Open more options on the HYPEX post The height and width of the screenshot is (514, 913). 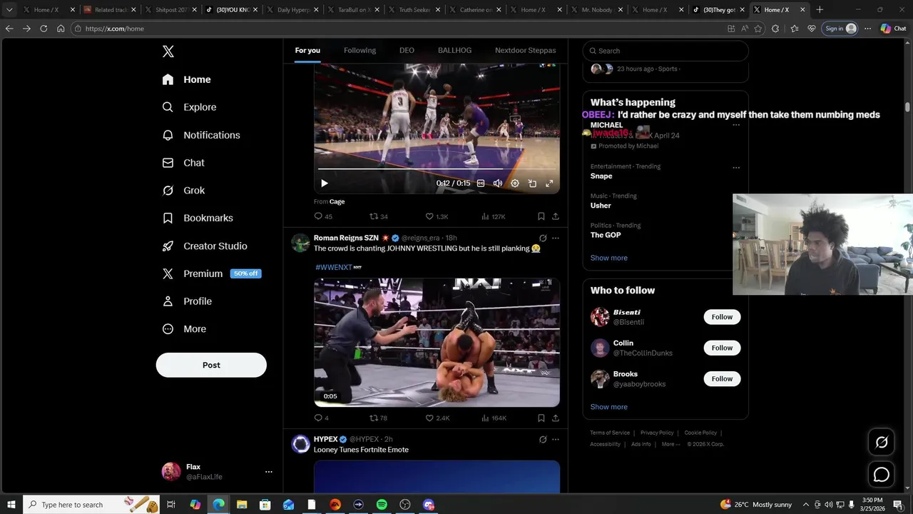556,440
